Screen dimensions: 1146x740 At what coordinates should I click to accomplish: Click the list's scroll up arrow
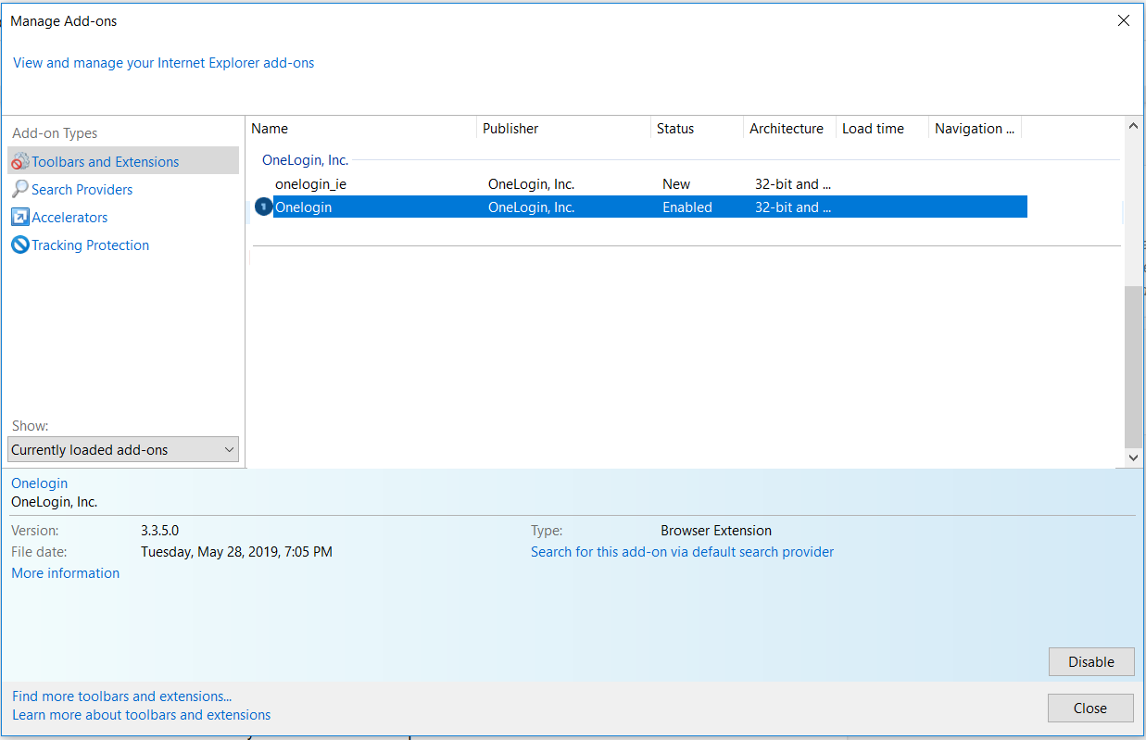click(x=1133, y=125)
